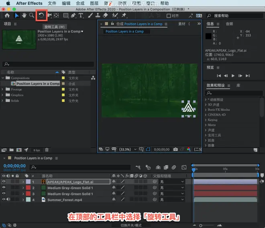This screenshot has width=265, height=228.
Task: Toggle shy switch for APEAK logo layer
Action: coord(114,181)
